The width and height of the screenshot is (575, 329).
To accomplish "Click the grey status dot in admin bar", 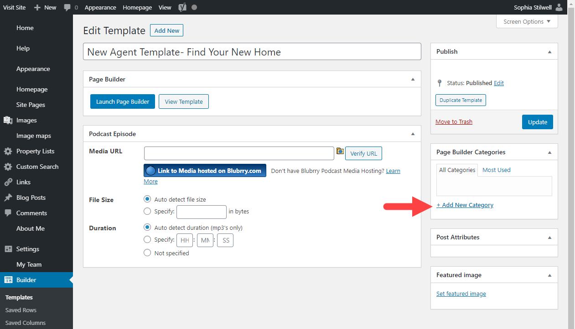I will 194,7.
